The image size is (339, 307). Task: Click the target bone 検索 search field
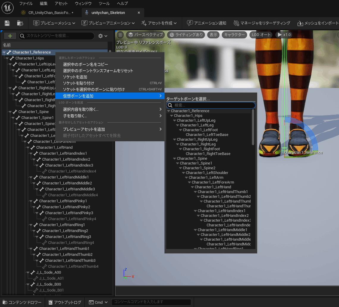[211, 105]
